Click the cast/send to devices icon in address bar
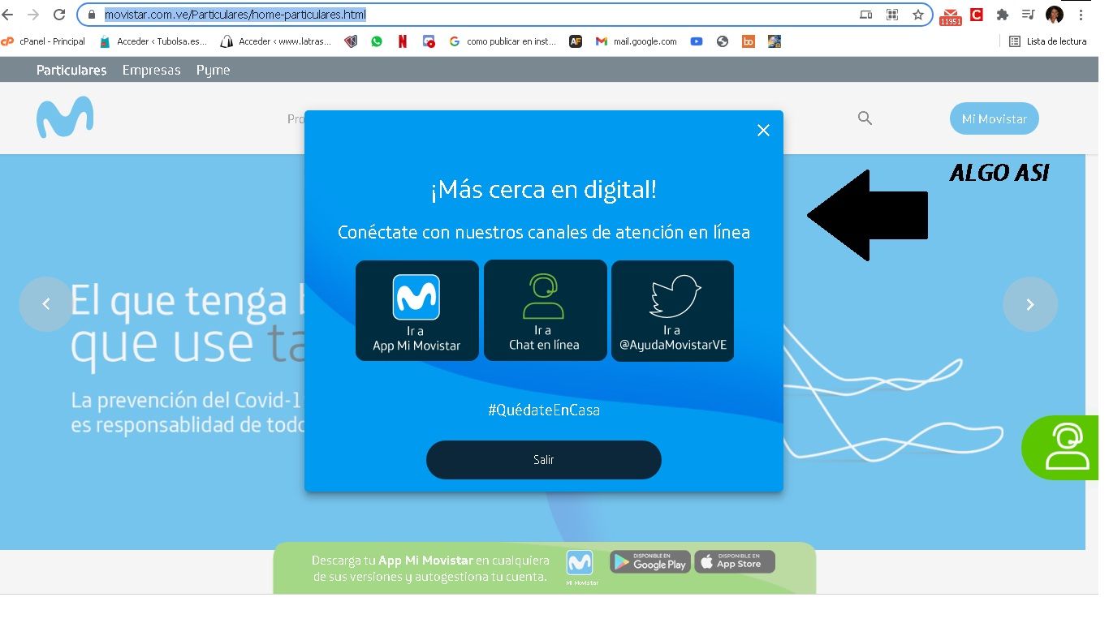This screenshot has height=623, width=1109. (x=866, y=15)
